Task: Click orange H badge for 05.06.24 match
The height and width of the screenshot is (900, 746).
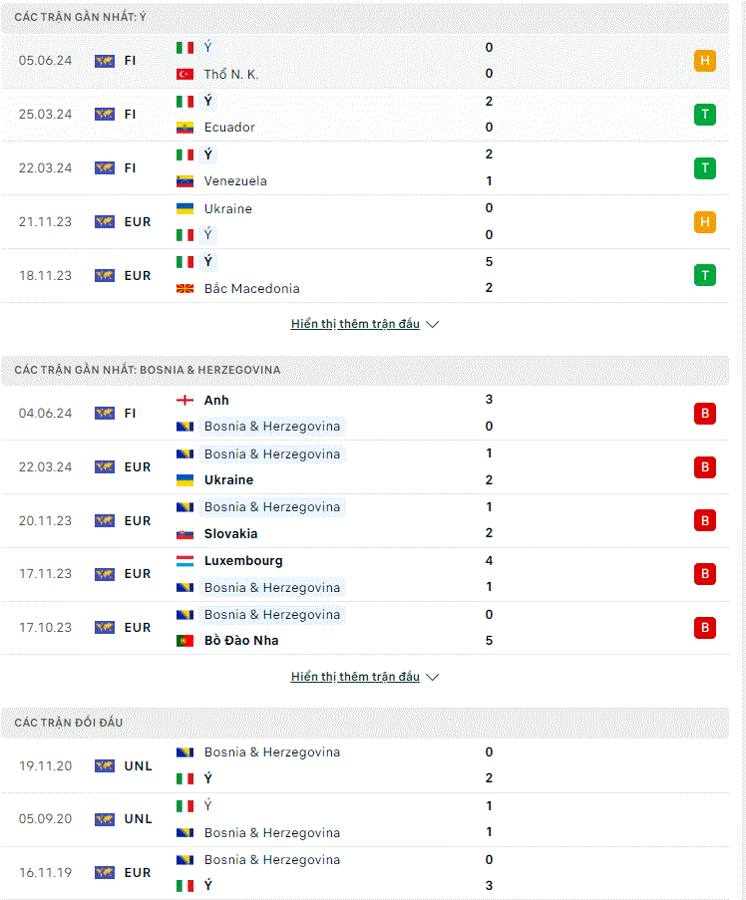Action: 705,61
